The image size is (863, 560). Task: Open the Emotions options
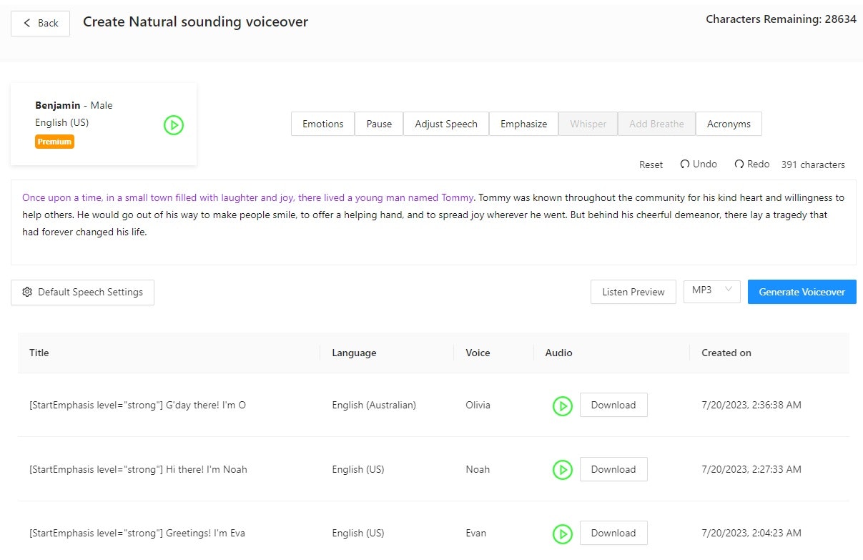[x=322, y=124]
